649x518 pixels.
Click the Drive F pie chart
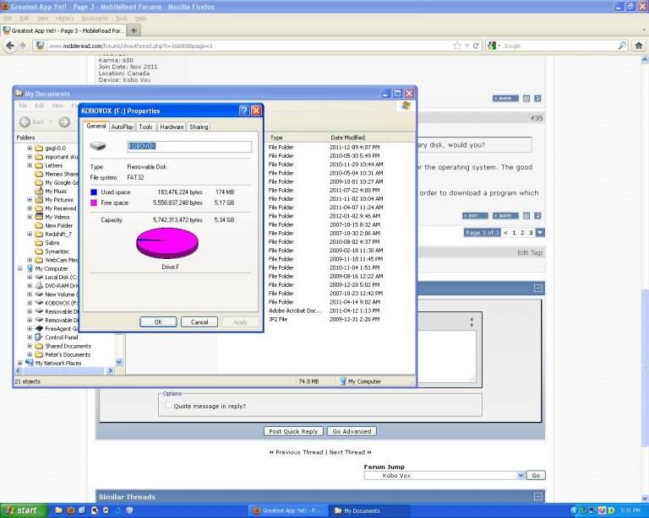167,243
